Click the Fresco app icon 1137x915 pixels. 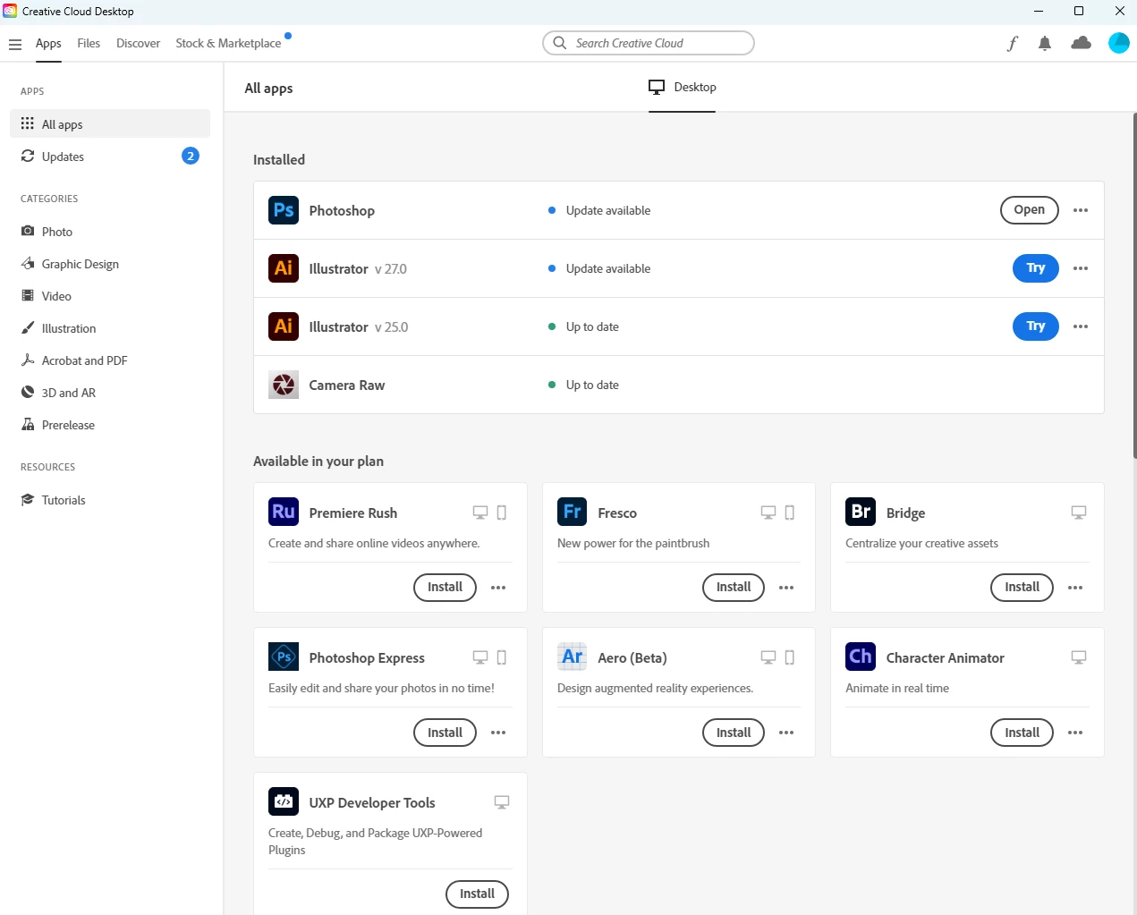pyautogui.click(x=573, y=512)
